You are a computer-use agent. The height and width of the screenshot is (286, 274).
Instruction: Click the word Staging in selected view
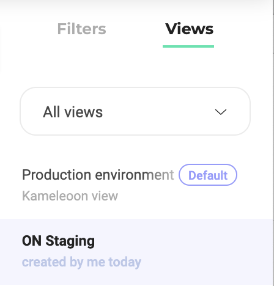coord(70,241)
